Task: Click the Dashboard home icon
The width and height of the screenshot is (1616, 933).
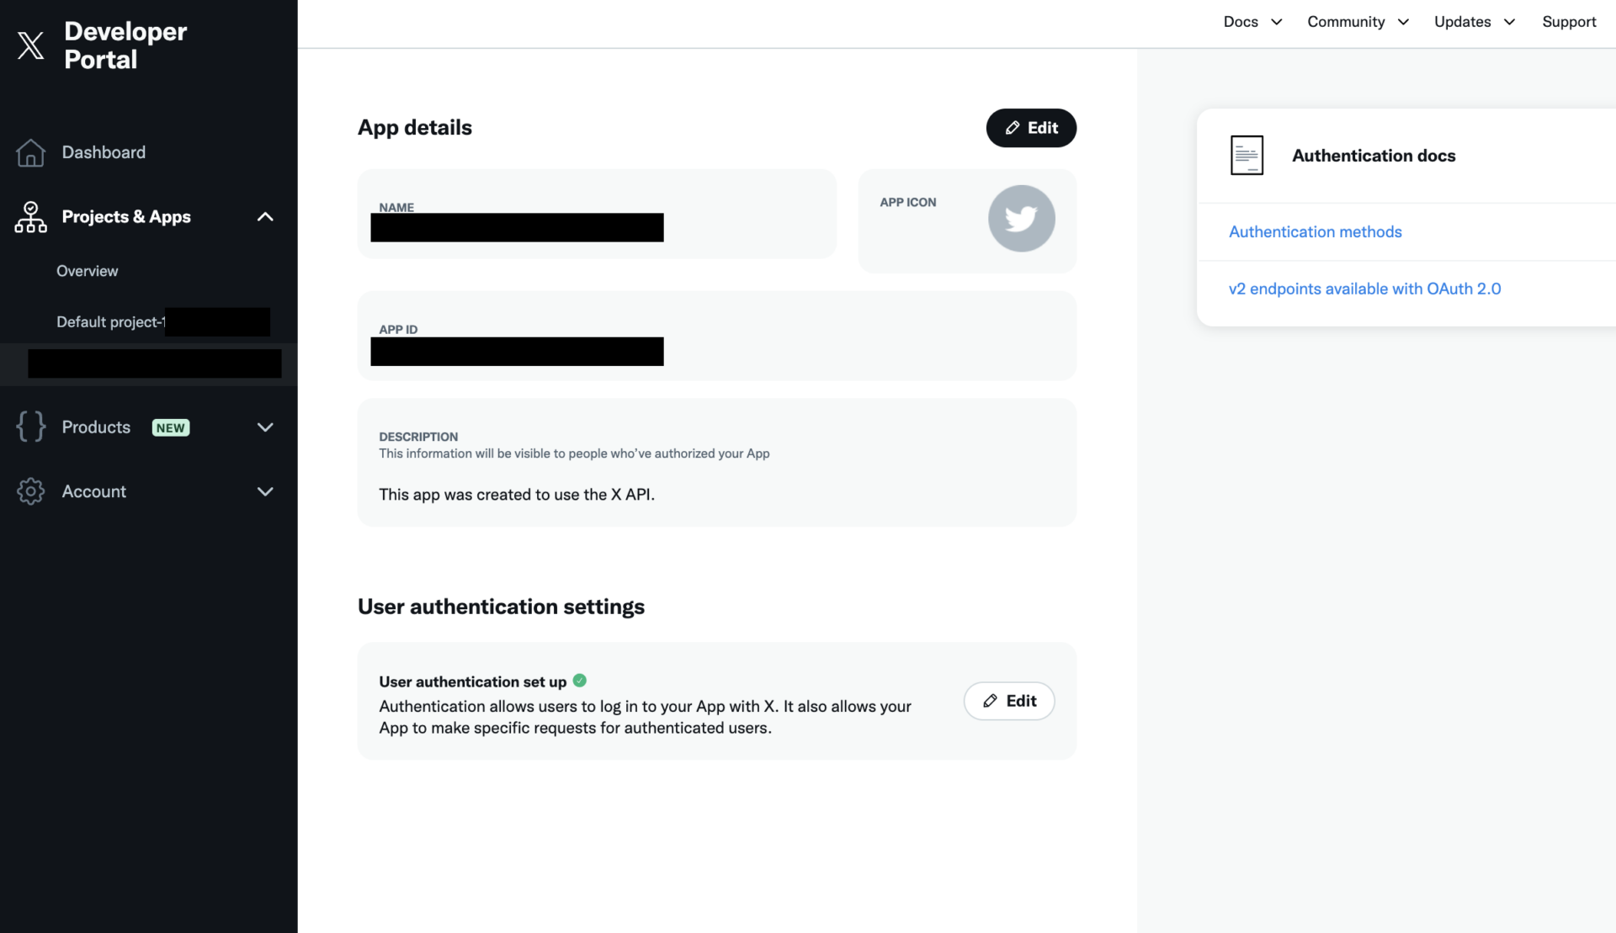Action: [31, 153]
